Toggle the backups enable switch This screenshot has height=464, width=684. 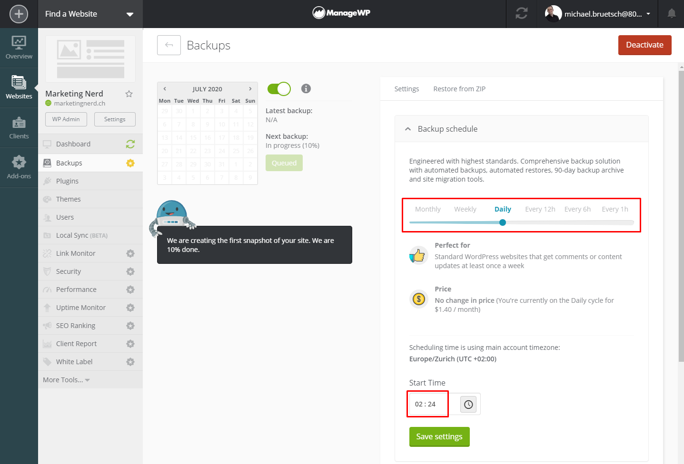pos(279,89)
